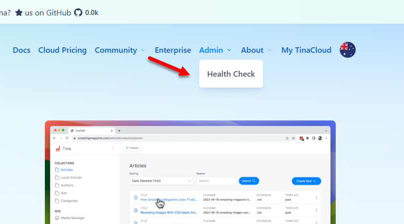The height and width of the screenshot is (224, 404).
Task: Go to the Cloud Pricing page
Action: tap(62, 50)
